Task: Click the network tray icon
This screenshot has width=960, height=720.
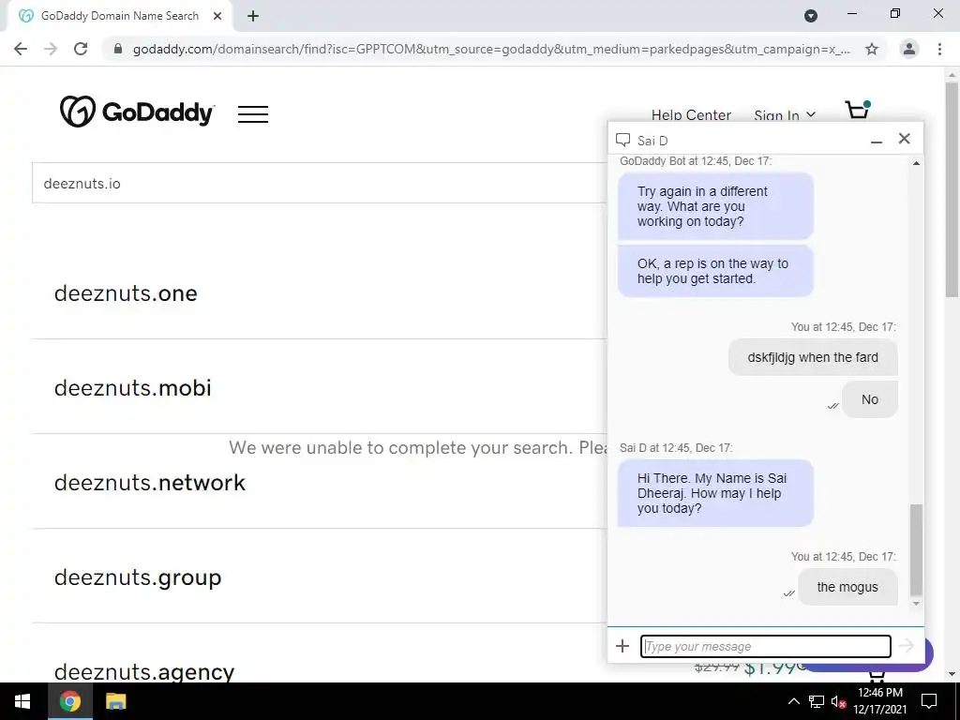Action: pos(817,701)
